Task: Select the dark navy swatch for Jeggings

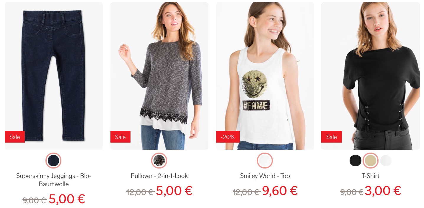Action: click(x=53, y=161)
